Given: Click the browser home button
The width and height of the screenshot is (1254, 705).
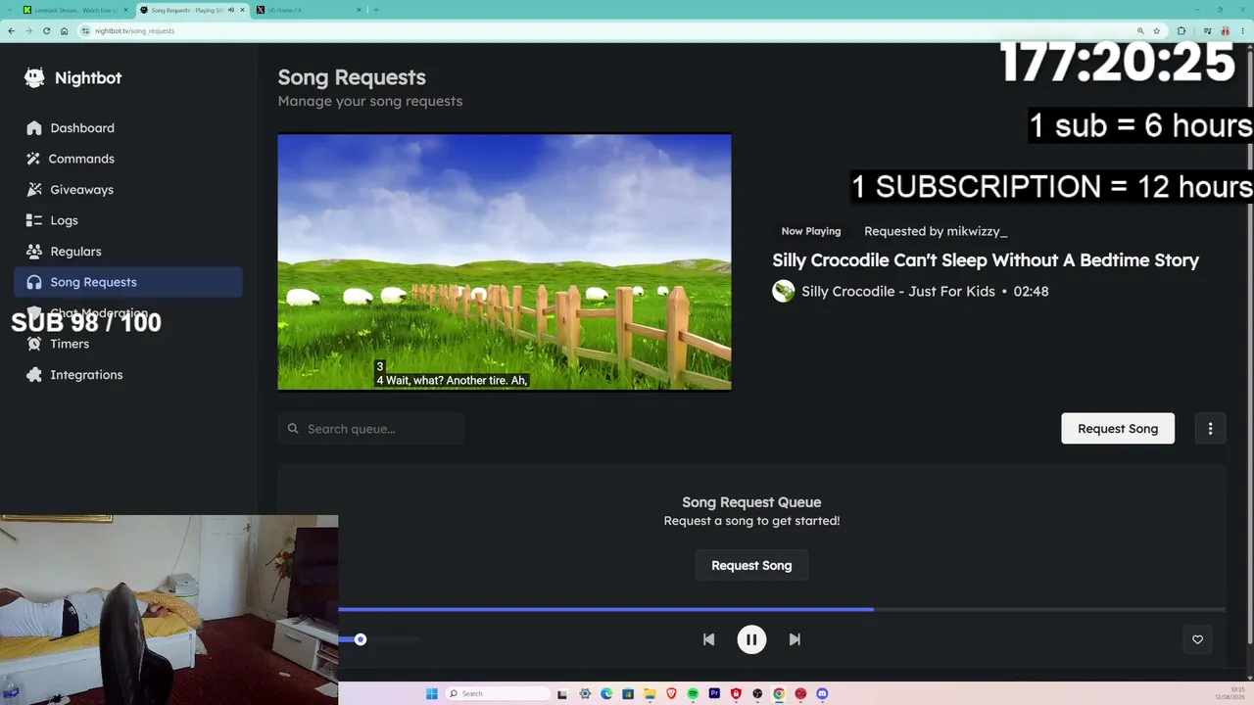Looking at the screenshot, I should click(x=64, y=31).
